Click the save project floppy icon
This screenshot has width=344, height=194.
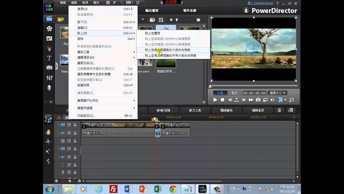108,3
